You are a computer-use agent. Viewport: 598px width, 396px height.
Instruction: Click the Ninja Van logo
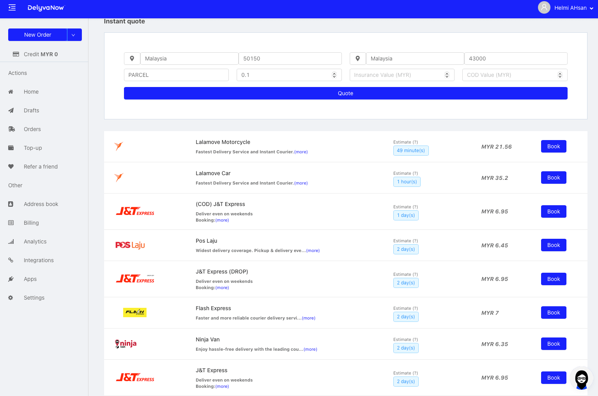[126, 344]
